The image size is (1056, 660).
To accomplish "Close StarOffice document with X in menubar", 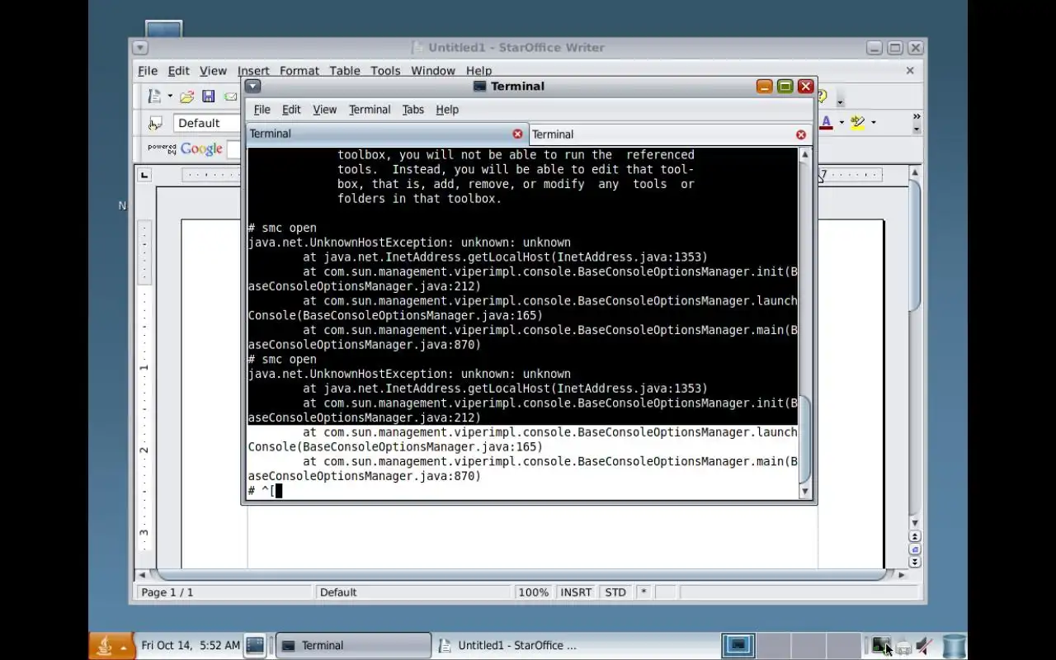I will (x=910, y=71).
